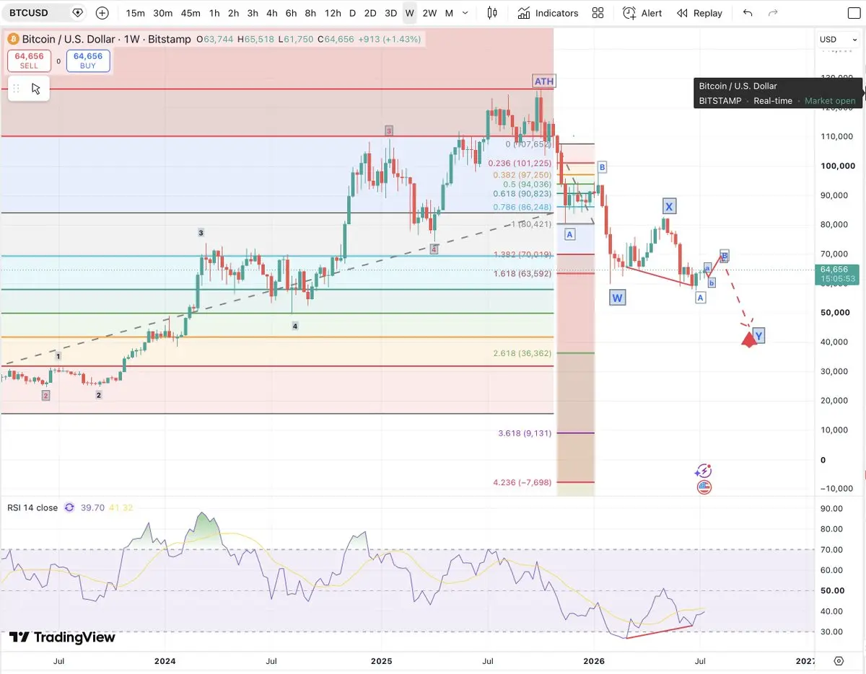Screen dimensions: 866x674
Task: Click the purple lightning event icon
Action: click(704, 471)
